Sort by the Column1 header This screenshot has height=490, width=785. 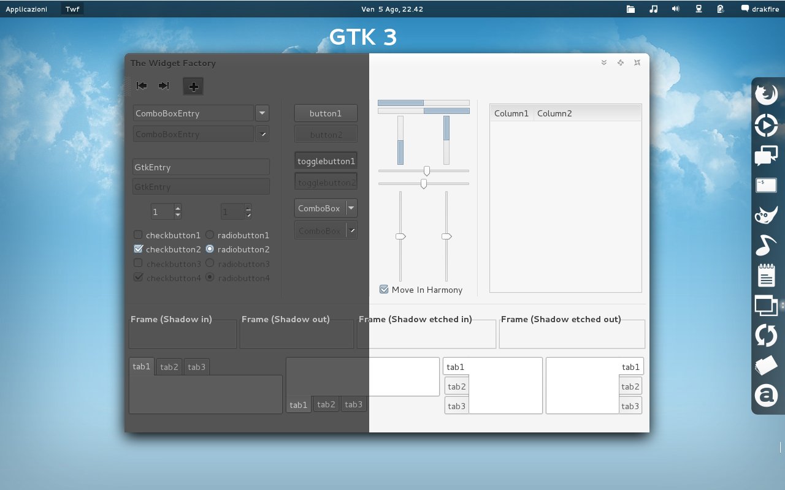point(511,113)
